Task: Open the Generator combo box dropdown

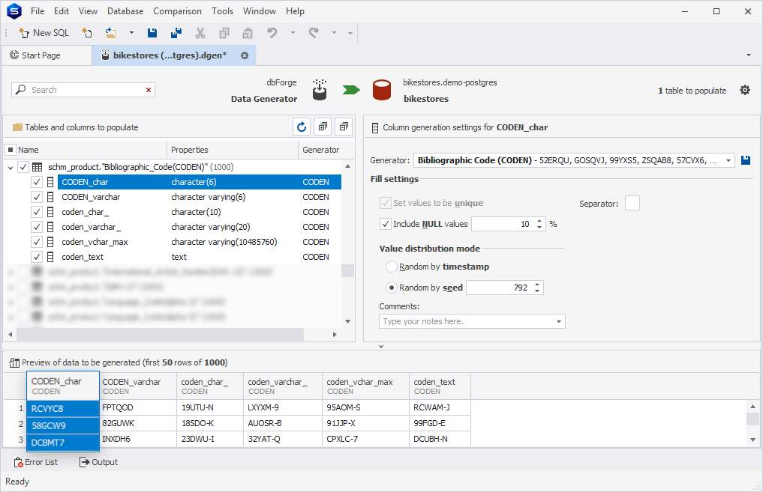Action: tap(728, 160)
